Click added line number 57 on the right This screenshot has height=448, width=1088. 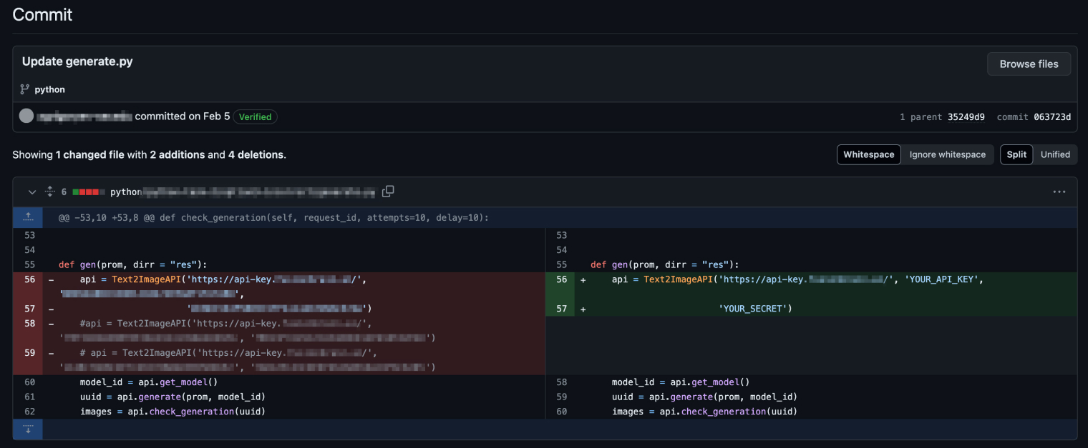coord(560,309)
